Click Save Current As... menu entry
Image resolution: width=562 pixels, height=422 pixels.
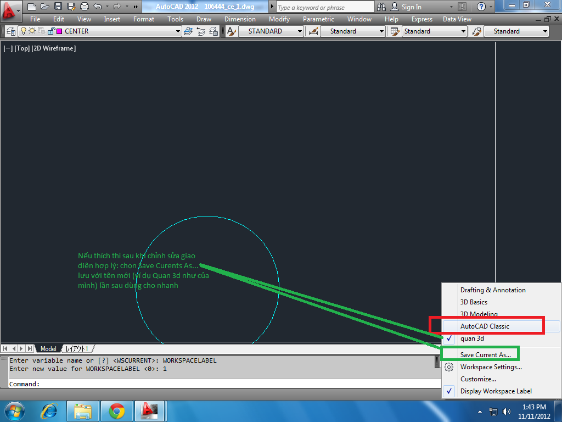(x=501, y=355)
